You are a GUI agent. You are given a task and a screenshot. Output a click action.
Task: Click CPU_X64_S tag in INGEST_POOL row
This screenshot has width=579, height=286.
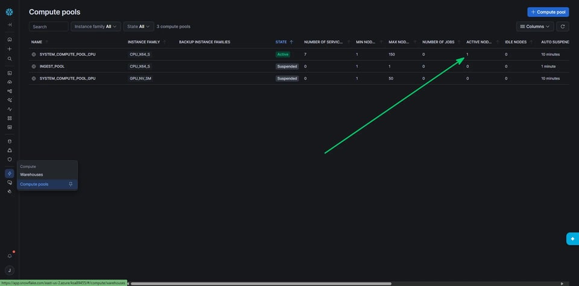[x=139, y=66]
